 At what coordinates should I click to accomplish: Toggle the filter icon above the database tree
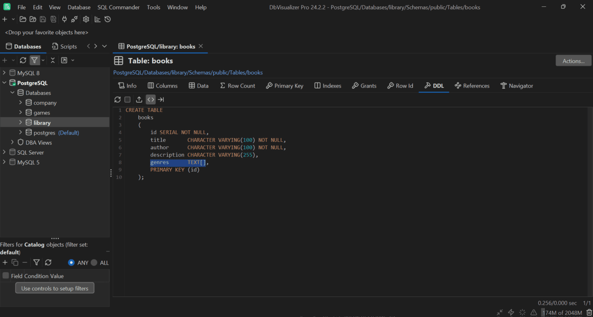35,60
